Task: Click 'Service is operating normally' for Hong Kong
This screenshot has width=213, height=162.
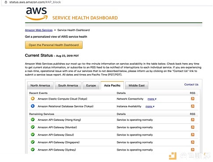Action: coord(135,120)
